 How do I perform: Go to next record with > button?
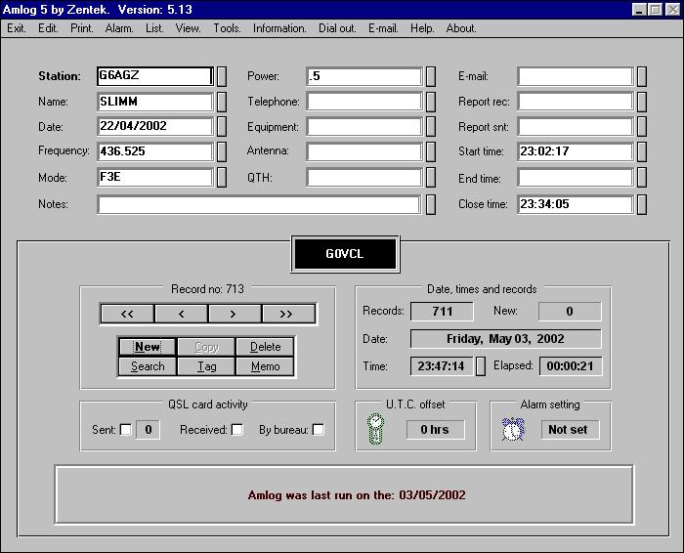point(235,314)
